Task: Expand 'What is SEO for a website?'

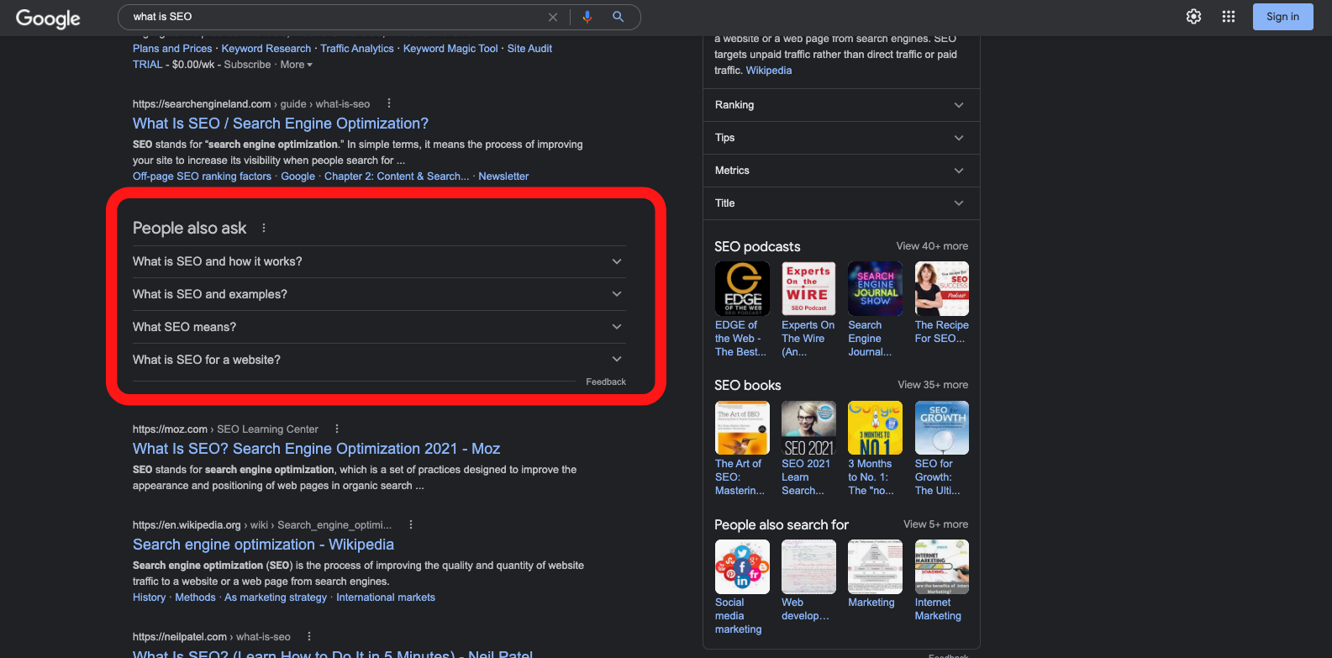Action: pyautogui.click(x=378, y=360)
